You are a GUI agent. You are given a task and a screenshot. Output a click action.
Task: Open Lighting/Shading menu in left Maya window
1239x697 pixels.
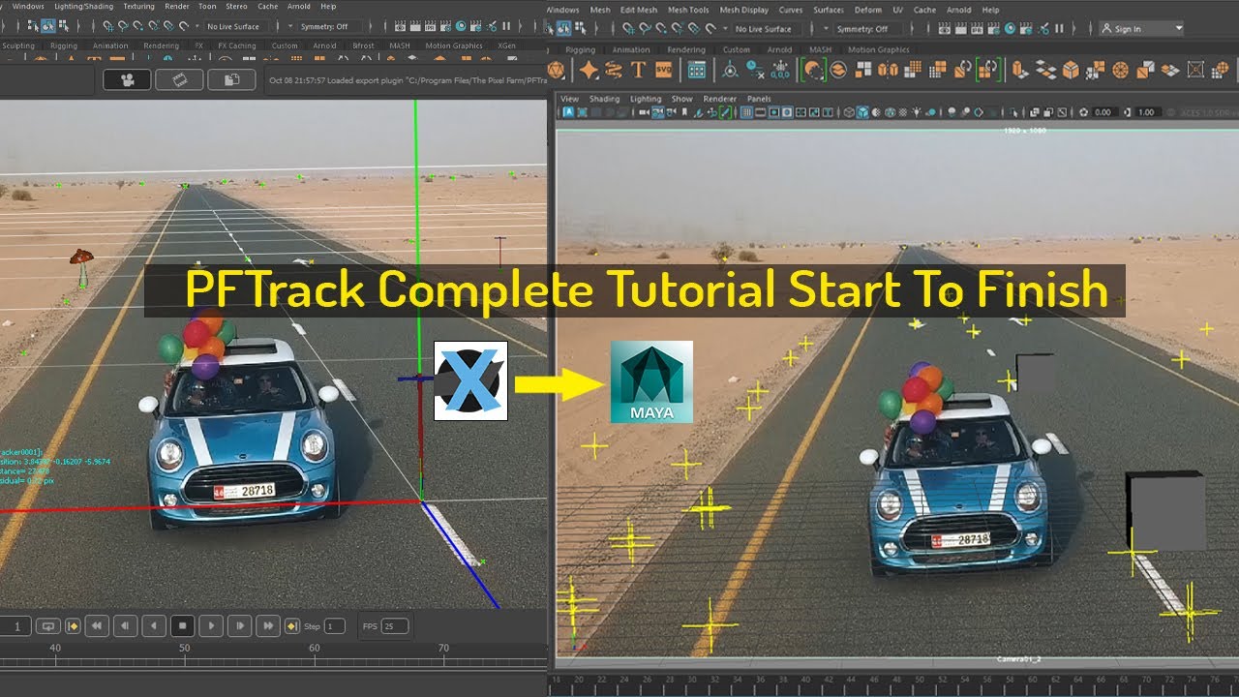[x=82, y=6]
